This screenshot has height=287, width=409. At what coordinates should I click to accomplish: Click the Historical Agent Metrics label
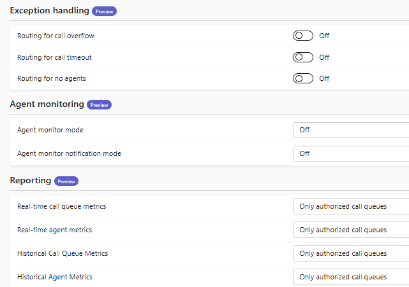(x=55, y=277)
